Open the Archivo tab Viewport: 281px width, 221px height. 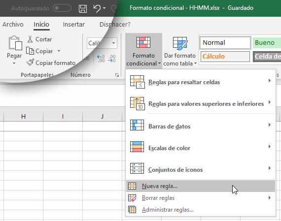point(13,24)
